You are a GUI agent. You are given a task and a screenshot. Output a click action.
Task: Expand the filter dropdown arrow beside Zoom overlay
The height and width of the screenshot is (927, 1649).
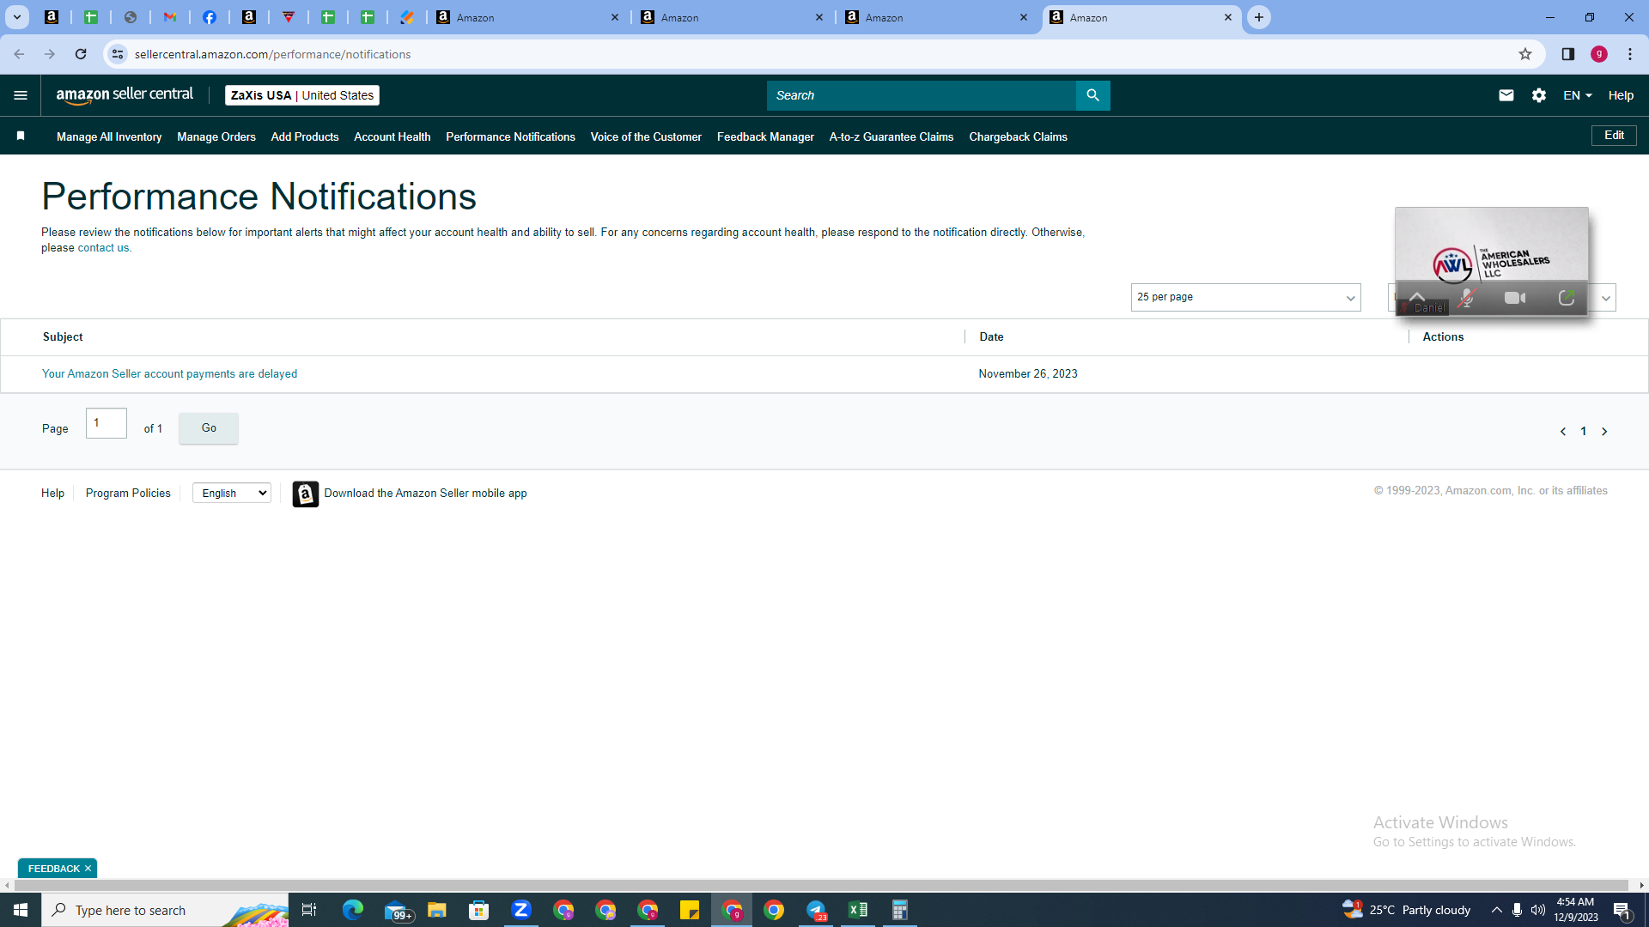tap(1605, 298)
